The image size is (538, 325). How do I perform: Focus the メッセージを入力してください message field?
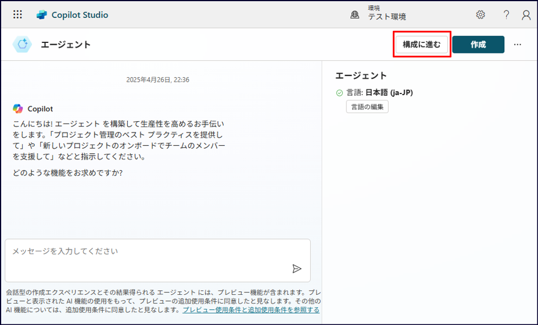tap(157, 260)
